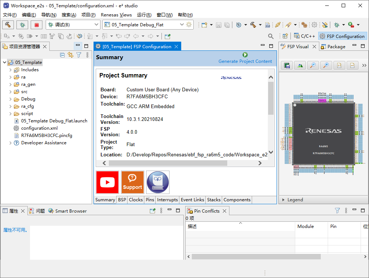
Task: Launch in debug mode with green bug button
Action: coord(22,25)
